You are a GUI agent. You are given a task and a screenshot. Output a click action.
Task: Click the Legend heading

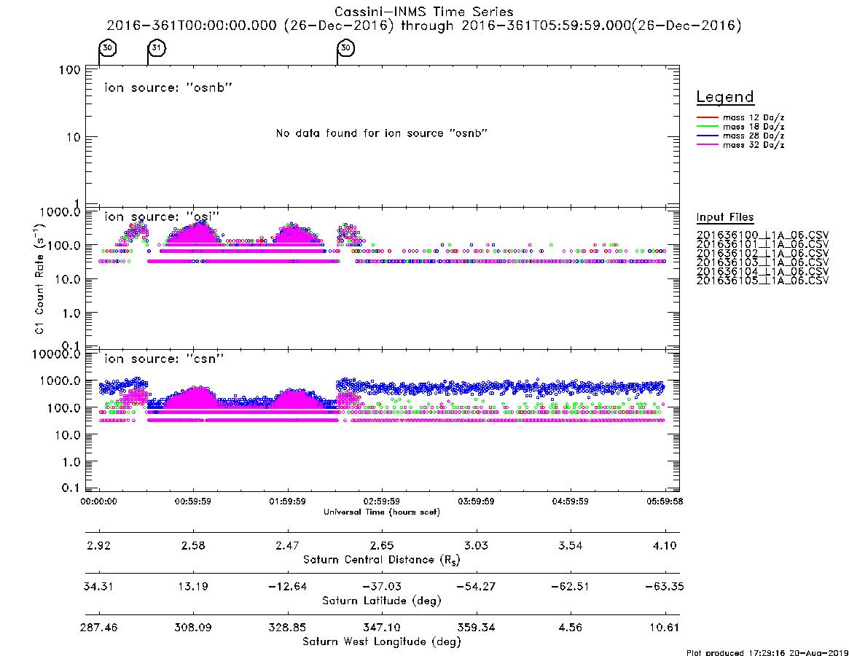click(x=725, y=97)
